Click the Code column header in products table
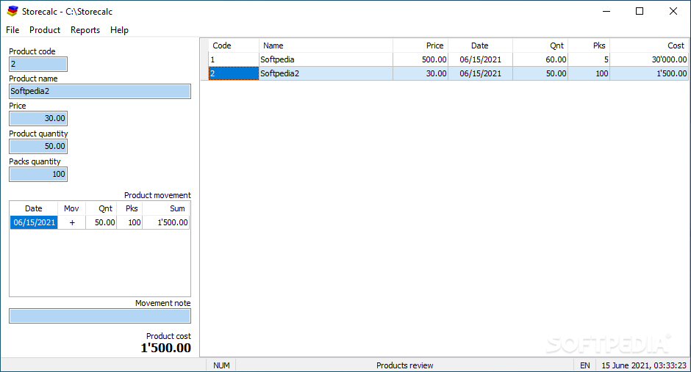The height and width of the screenshot is (372, 691). point(234,45)
